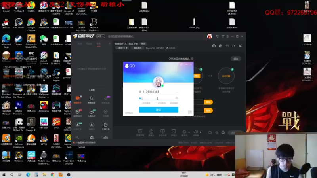
Task: Toggle the auto-login checkbox in QQ
Action: (x=140, y=103)
